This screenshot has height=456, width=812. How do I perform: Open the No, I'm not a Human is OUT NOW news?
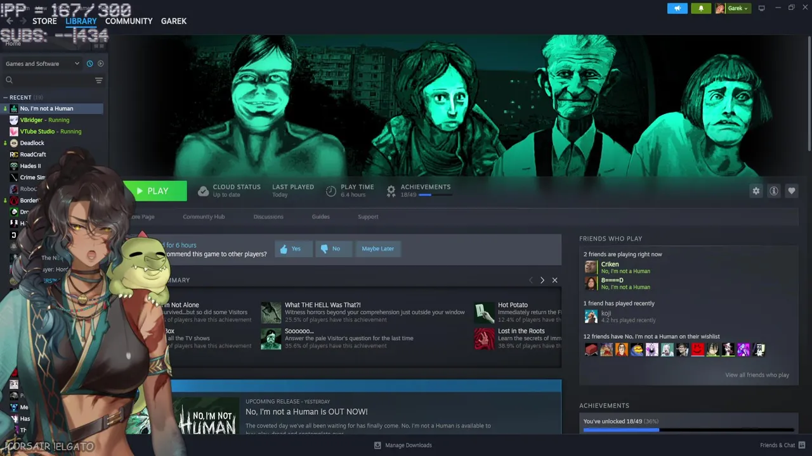tap(306, 412)
